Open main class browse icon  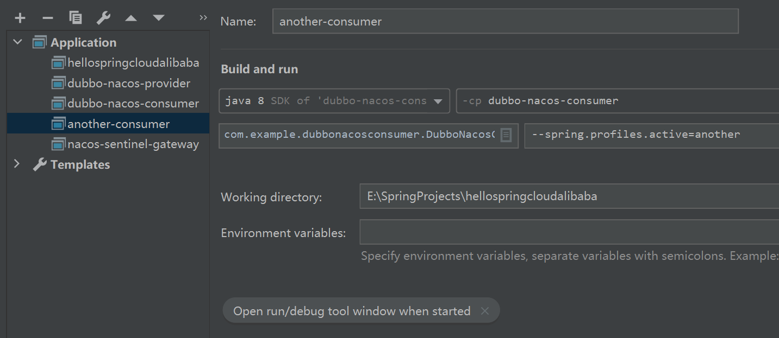pos(506,135)
